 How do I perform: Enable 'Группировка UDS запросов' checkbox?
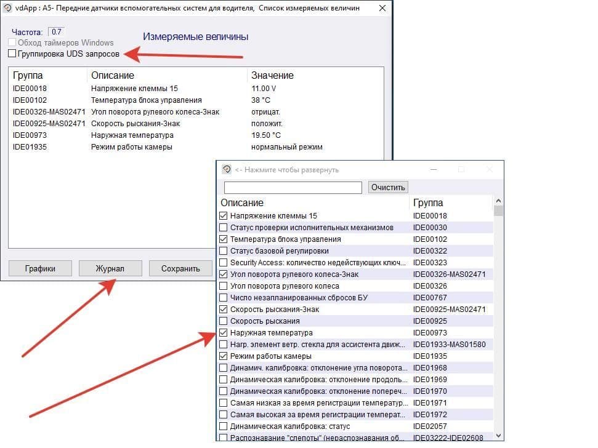click(12, 54)
